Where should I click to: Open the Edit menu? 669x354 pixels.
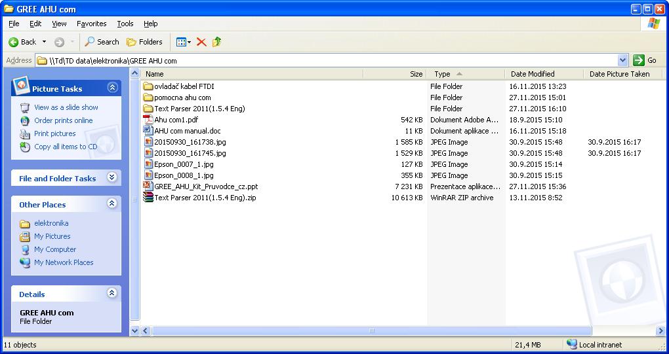click(35, 24)
